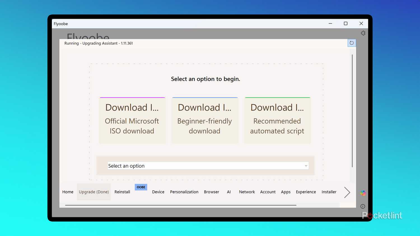The height and width of the screenshot is (236, 420).
Task: Click the horizontal scrollbar at the bottom
Action: 181,205
